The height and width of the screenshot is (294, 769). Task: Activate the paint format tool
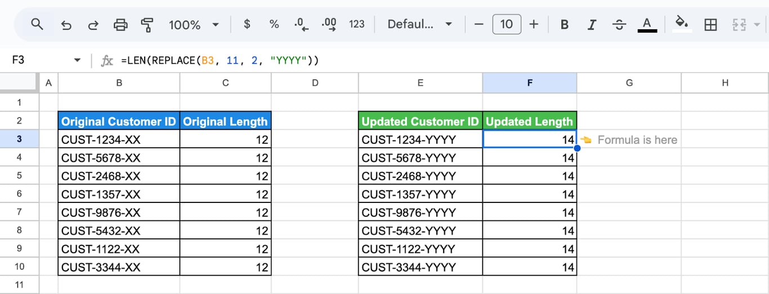(x=147, y=25)
